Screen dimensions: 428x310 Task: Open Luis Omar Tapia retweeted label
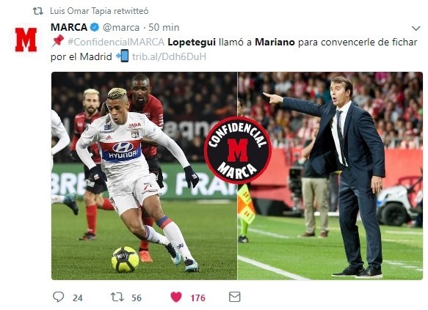99,11
